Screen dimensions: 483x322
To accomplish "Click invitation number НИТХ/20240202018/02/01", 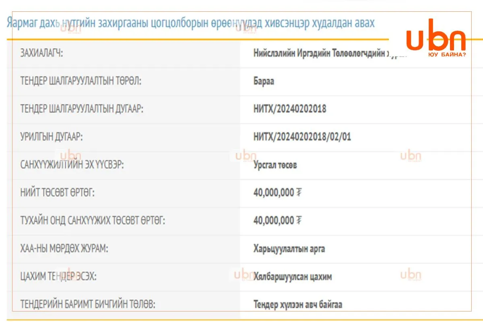I will click(302, 137).
